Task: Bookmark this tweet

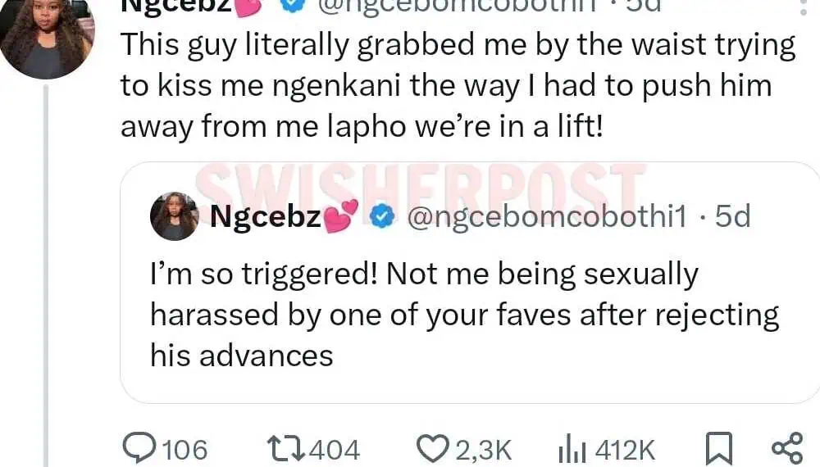Action: click(718, 448)
